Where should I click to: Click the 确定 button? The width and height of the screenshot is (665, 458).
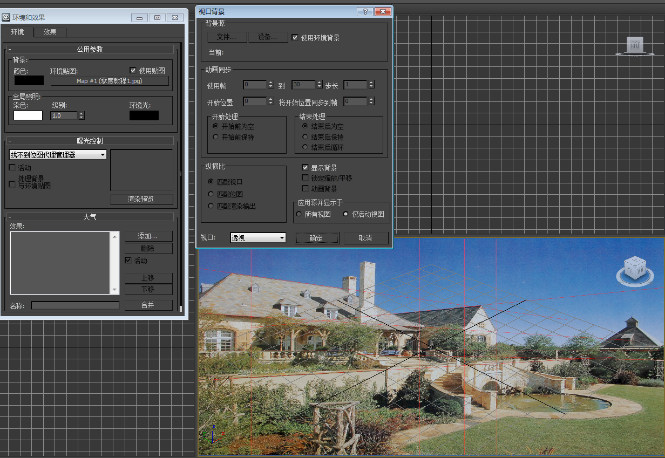[317, 238]
